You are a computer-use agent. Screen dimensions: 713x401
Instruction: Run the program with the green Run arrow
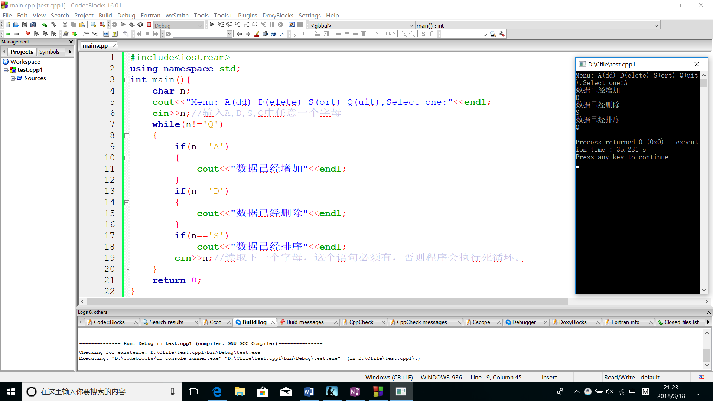(123, 25)
